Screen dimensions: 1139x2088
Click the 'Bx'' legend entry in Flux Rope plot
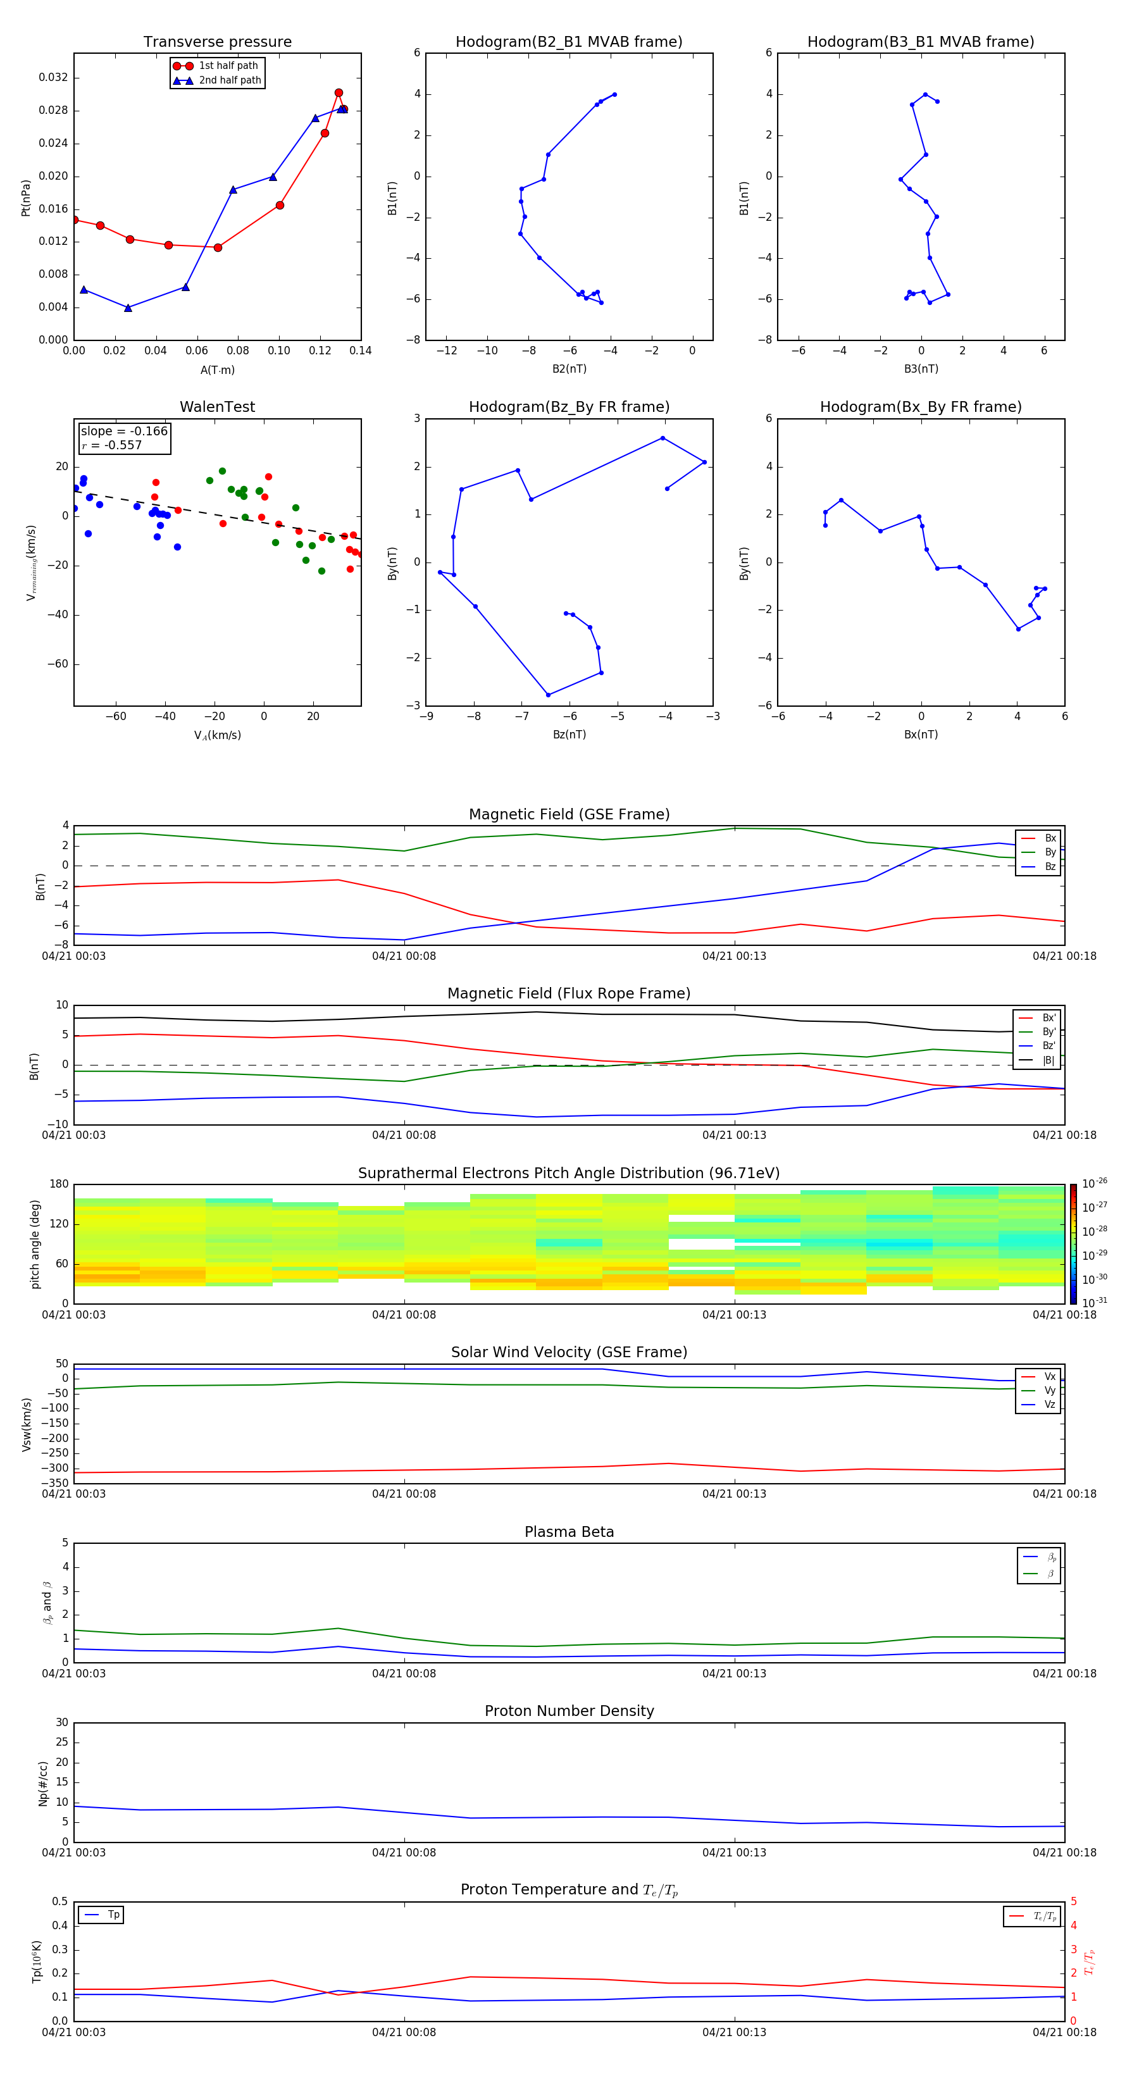pyautogui.click(x=1037, y=1018)
